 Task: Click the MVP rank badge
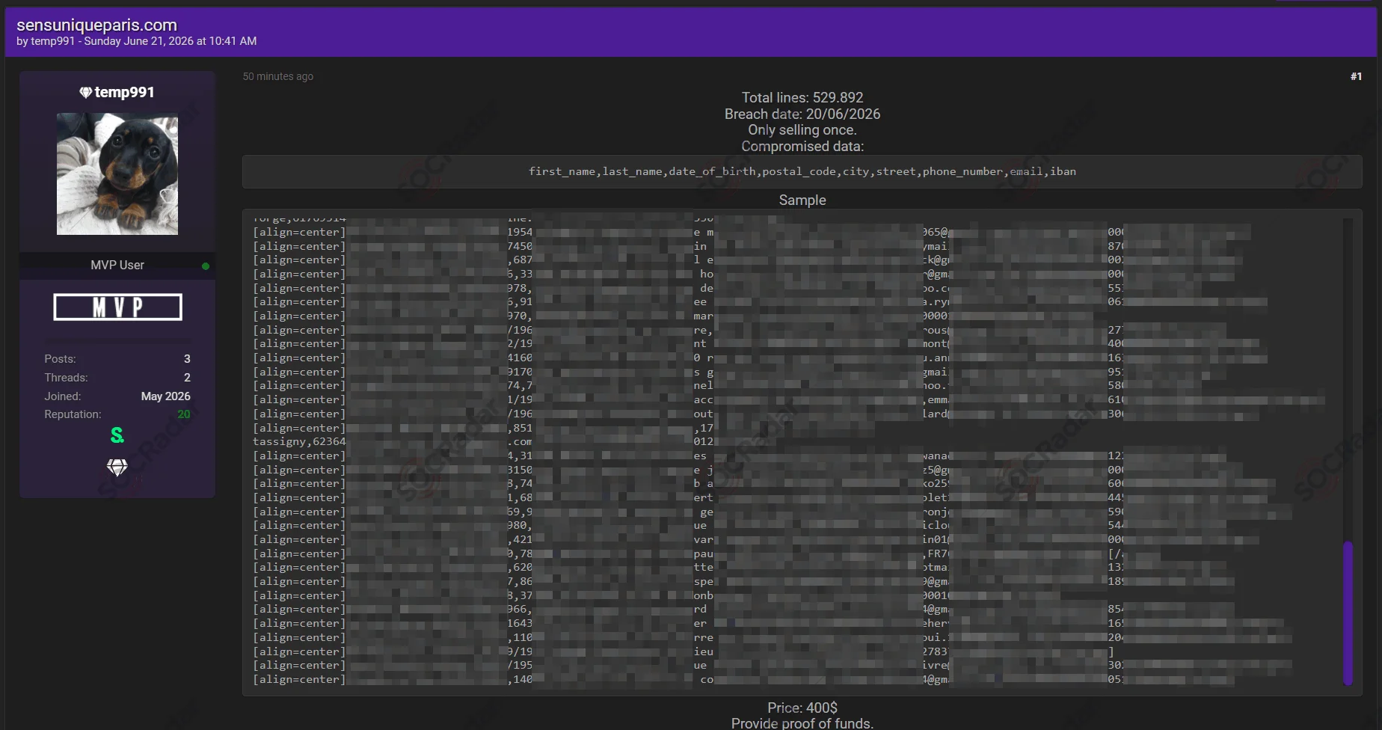pyautogui.click(x=117, y=307)
